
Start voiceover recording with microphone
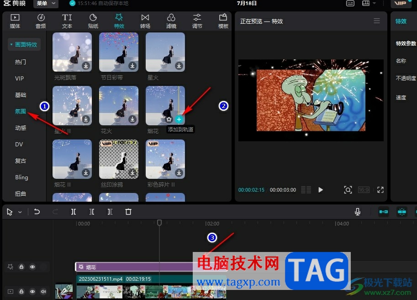[358, 212]
